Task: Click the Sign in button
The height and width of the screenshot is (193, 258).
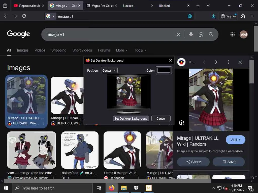Action: pos(228,16)
